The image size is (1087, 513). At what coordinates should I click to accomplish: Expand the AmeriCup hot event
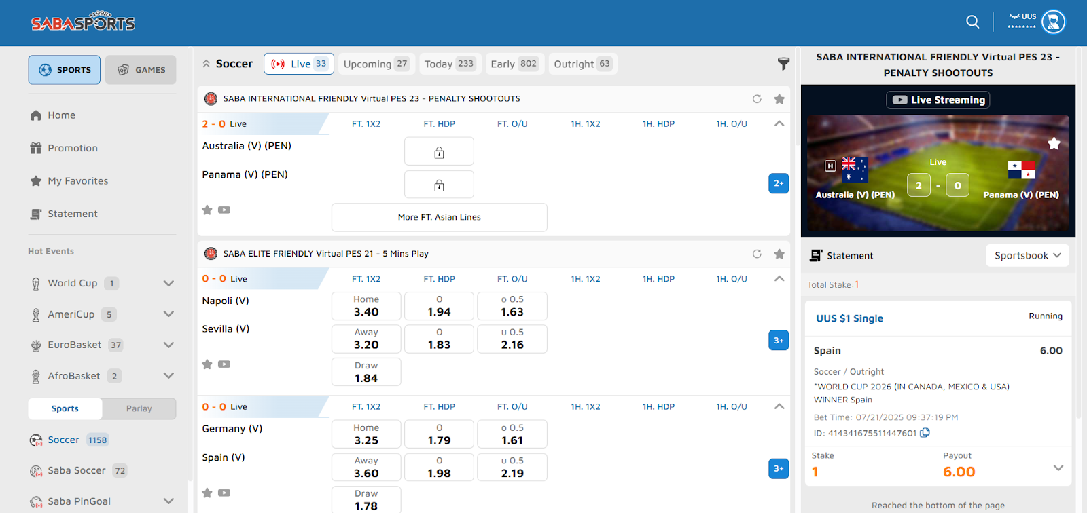point(168,314)
